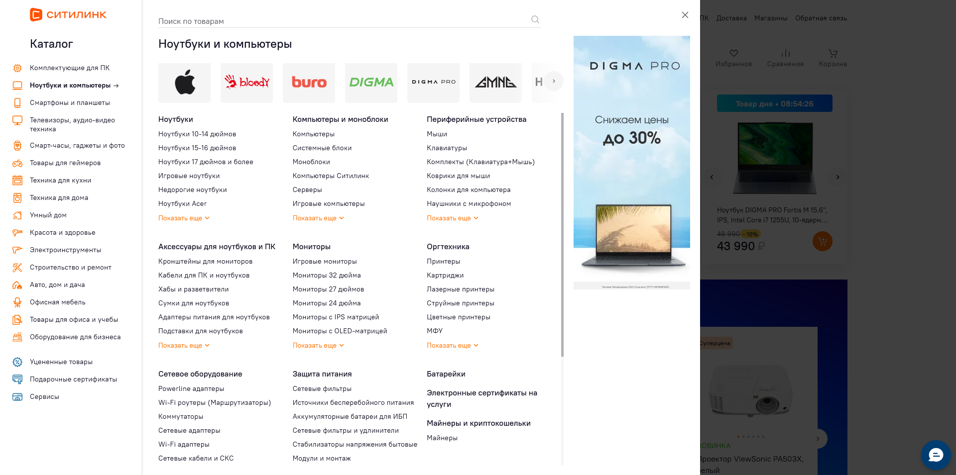
Task: Expand more under Оргтехника list
Action: click(452, 346)
